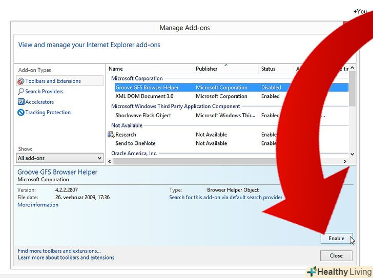Select Groove GFS Browser Helper row
373x278 pixels.
tap(232, 88)
